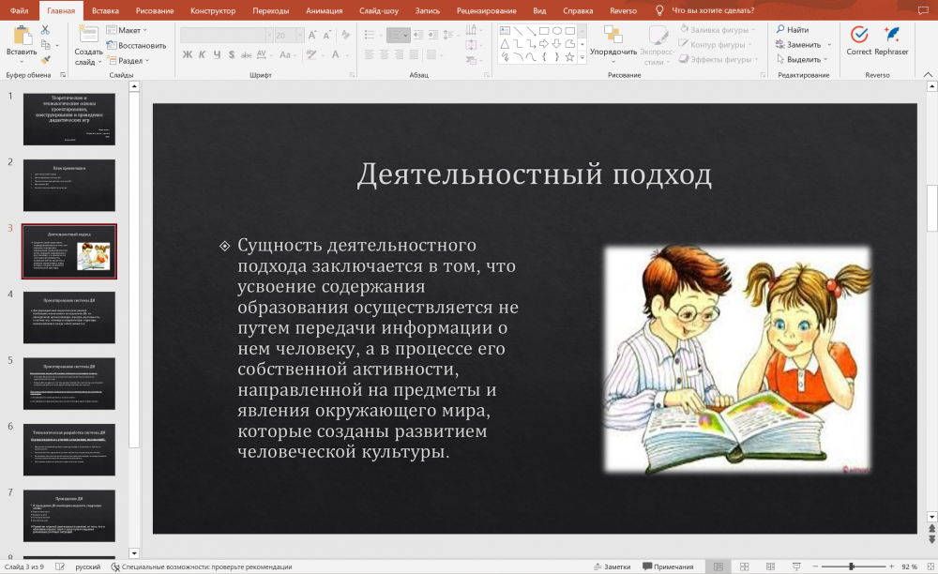Select the right arrow shape in gallery
The image size is (938, 574).
[544, 44]
